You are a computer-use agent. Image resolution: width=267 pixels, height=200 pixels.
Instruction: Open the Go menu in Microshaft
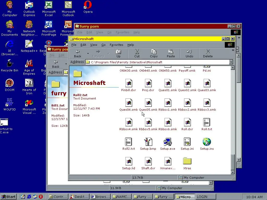pos(103,45)
